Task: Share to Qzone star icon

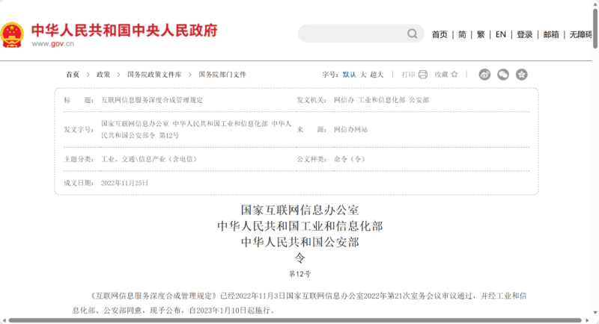Action: click(521, 75)
